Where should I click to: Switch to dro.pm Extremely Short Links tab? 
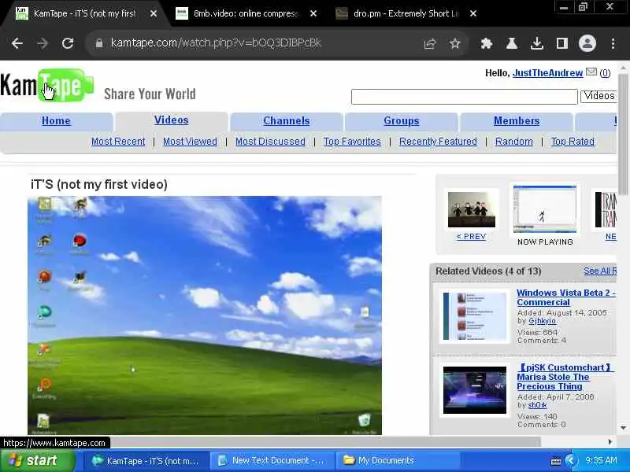406,13
